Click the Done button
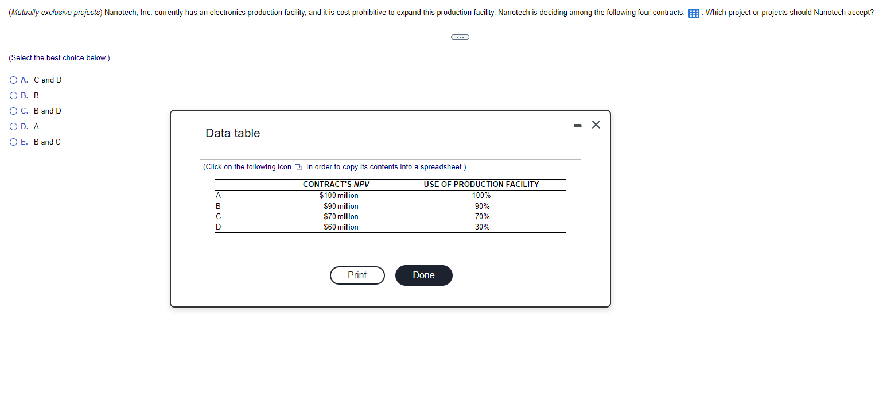Screen dimensions: 883x408 (423, 275)
